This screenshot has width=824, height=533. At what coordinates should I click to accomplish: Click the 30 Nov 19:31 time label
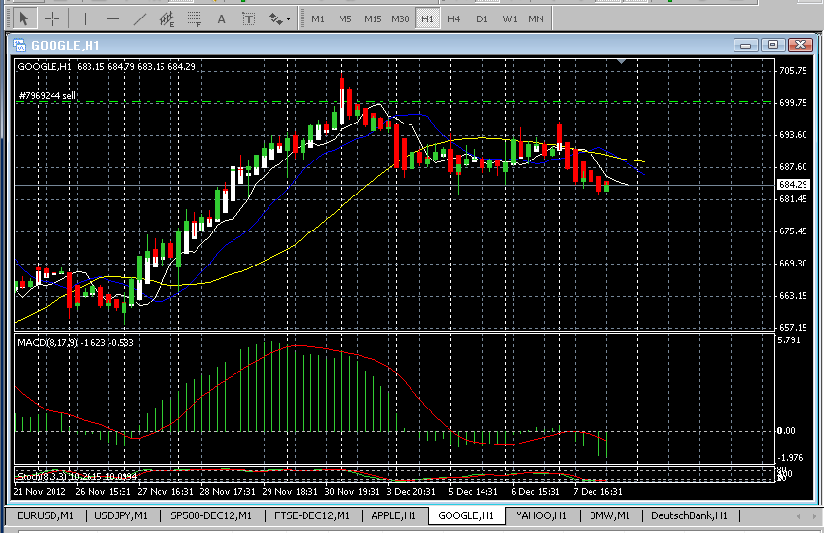pyautogui.click(x=352, y=491)
